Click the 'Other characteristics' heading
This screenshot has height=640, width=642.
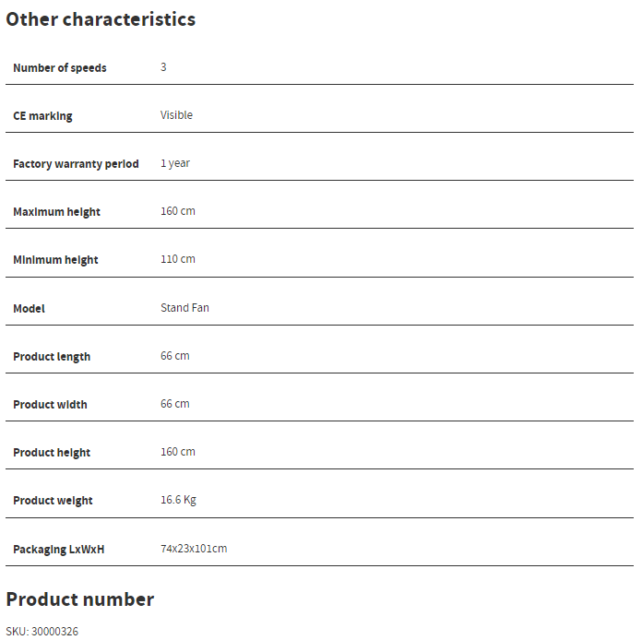pos(101,19)
